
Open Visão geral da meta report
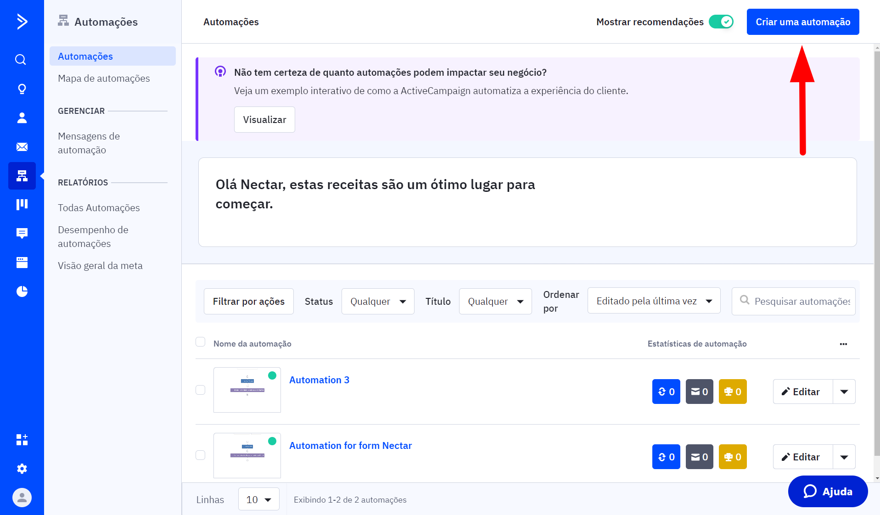point(100,266)
